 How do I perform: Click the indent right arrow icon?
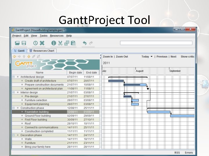pyautogui.click(x=19, y=57)
